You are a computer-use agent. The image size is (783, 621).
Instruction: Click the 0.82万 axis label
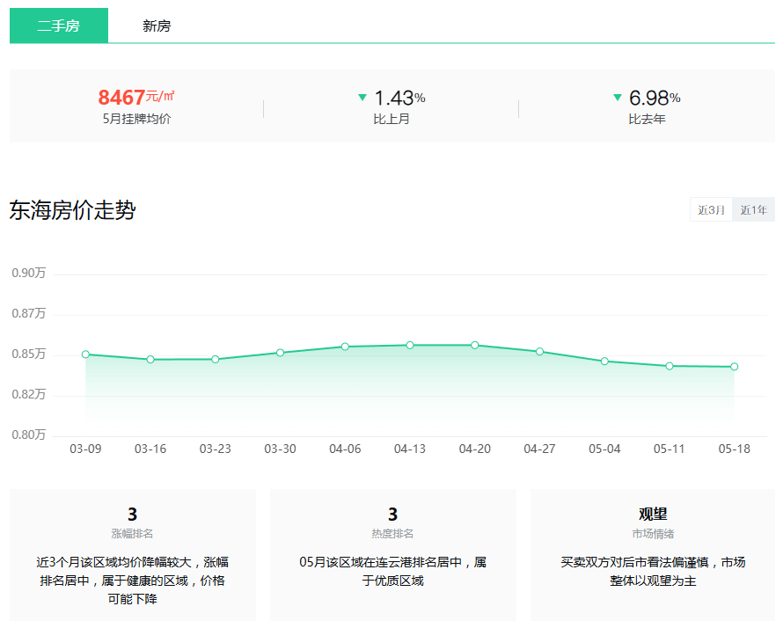[28, 394]
